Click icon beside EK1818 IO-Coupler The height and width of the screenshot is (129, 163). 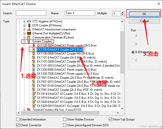click(x=34, y=98)
